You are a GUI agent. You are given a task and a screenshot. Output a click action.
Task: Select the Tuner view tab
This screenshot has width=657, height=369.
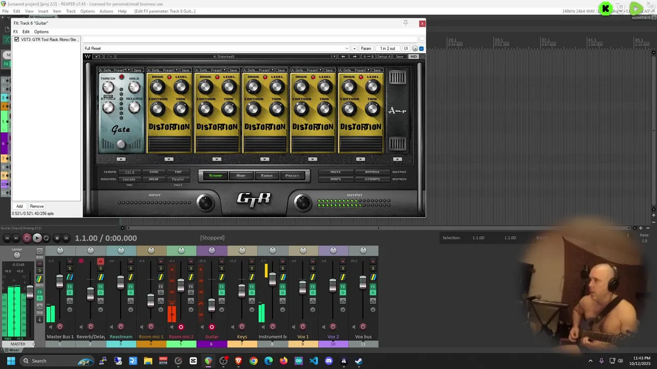point(266,175)
